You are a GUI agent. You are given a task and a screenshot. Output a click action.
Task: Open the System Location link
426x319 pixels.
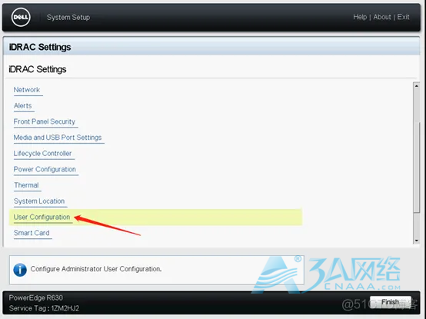pos(39,201)
